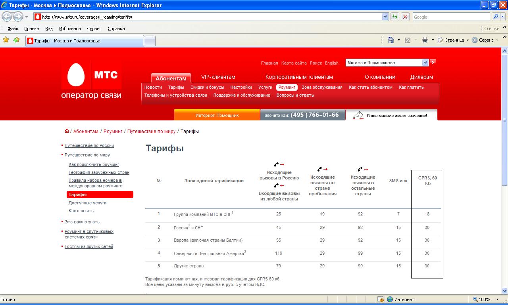Viewport: 508px width, 305px height.
Task: Click the Карта сайта top link
Action: click(294, 63)
